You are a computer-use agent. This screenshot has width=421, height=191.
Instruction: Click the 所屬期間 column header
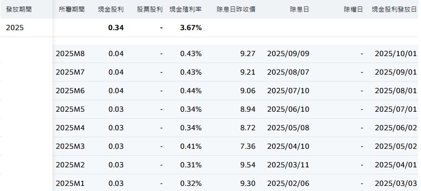tap(72, 9)
